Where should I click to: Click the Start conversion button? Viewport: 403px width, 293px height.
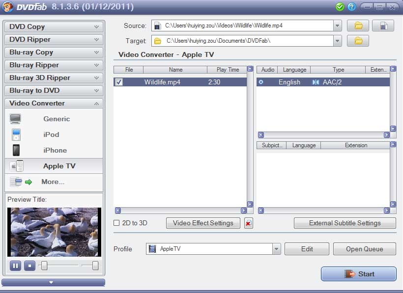[x=359, y=274]
